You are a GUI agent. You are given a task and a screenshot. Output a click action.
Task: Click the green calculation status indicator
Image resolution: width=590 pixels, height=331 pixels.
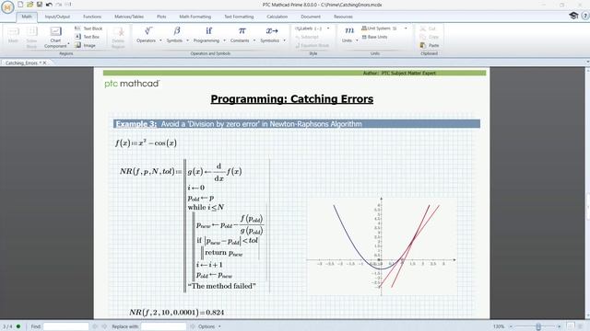tap(18, 326)
